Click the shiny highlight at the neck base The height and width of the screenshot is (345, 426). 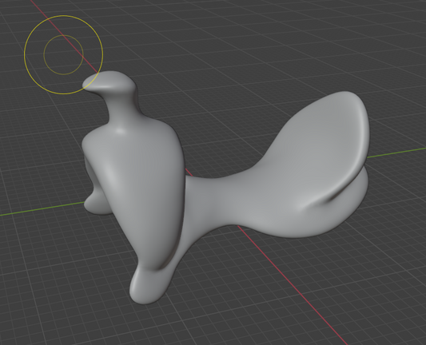point(121,131)
